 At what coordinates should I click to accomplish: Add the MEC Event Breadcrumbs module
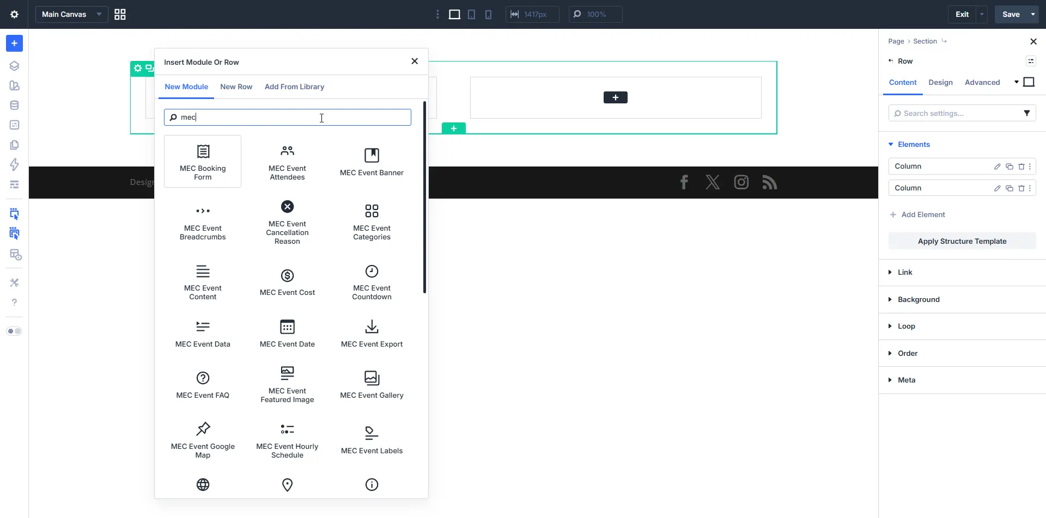coord(203,223)
